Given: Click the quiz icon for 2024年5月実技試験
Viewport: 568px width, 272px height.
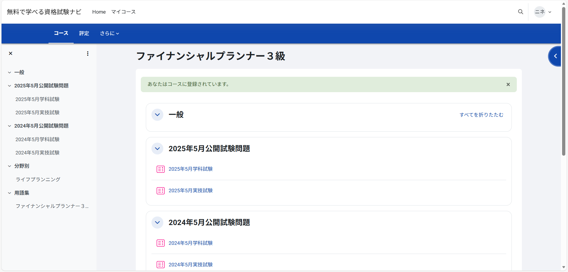Looking at the screenshot, I should click(x=160, y=265).
